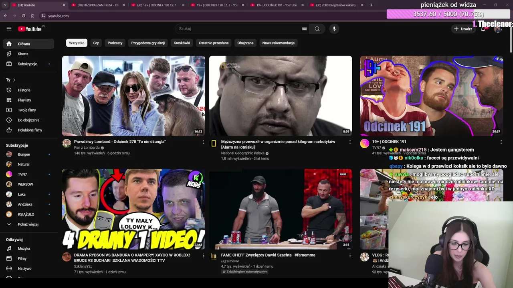This screenshot has width=513, height=288.
Task: Click browser home icon
Action: pyautogui.click(x=32, y=16)
